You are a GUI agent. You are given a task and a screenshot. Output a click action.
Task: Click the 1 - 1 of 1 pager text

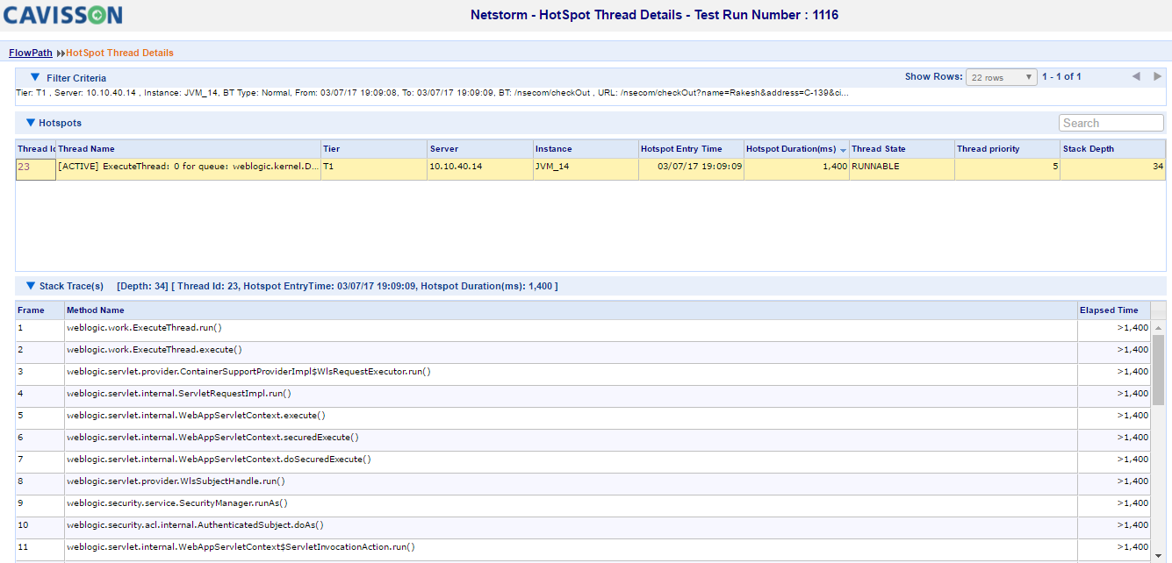(x=1061, y=77)
